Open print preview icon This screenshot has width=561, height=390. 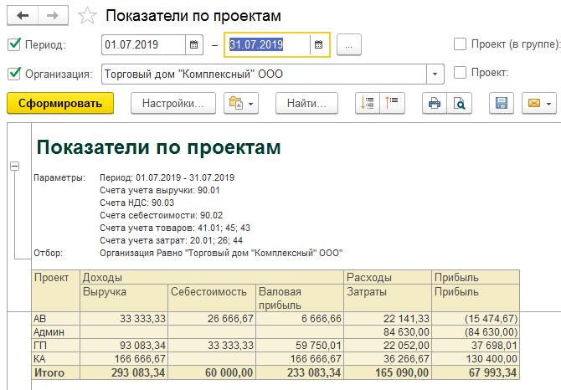[x=460, y=103]
